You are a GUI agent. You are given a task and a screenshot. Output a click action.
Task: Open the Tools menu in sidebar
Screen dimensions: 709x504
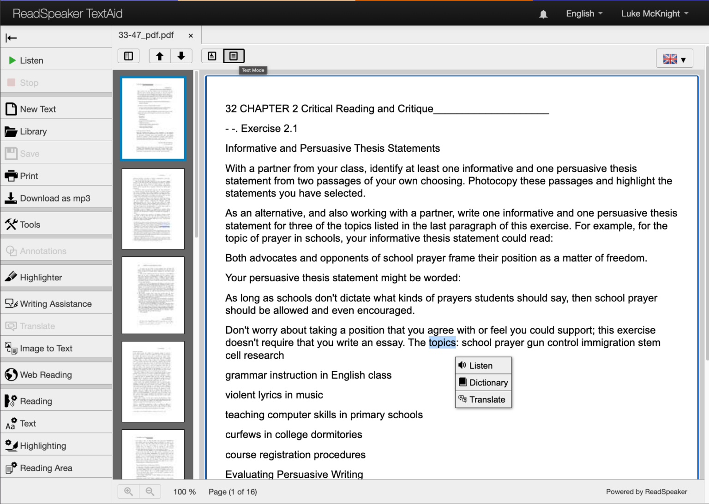(29, 225)
